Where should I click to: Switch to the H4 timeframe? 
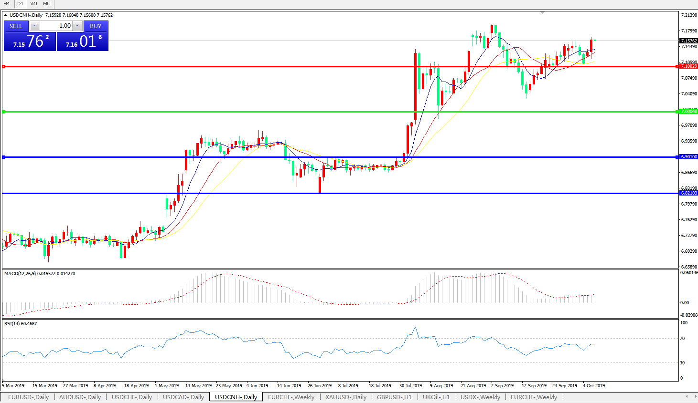coord(7,3)
